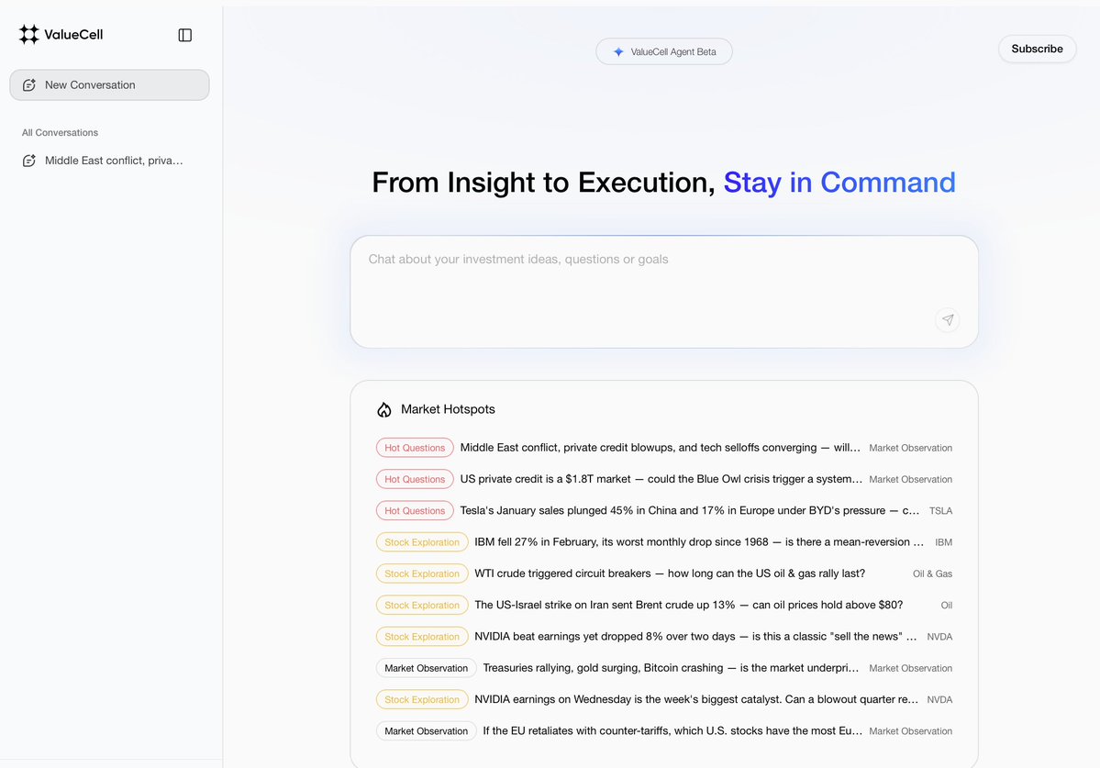Open Treasuries rallying, gold surging topic
The width and height of the screenshot is (1100, 768).
[x=671, y=668]
